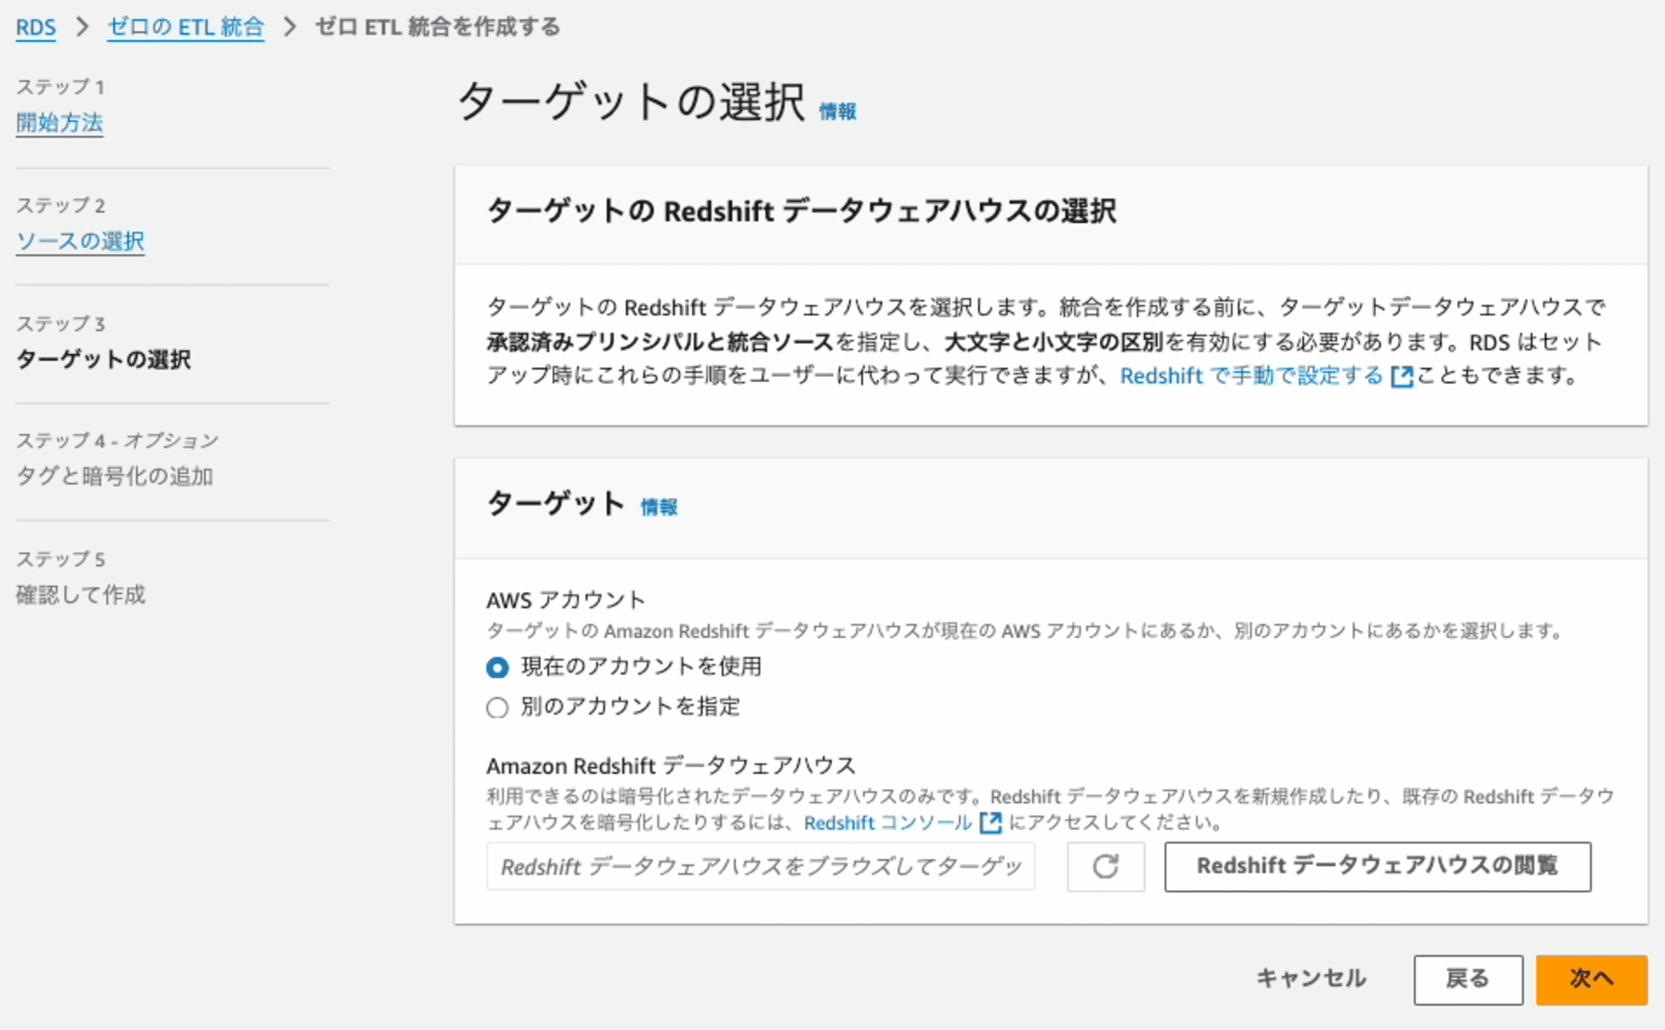Open step 1 開始方法 link
1665x1030 pixels.
pyautogui.click(x=59, y=122)
